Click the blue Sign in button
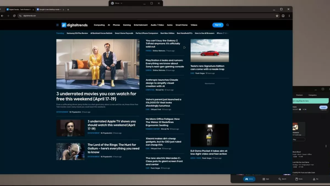The width and height of the screenshot is (330, 186). pos(218,25)
